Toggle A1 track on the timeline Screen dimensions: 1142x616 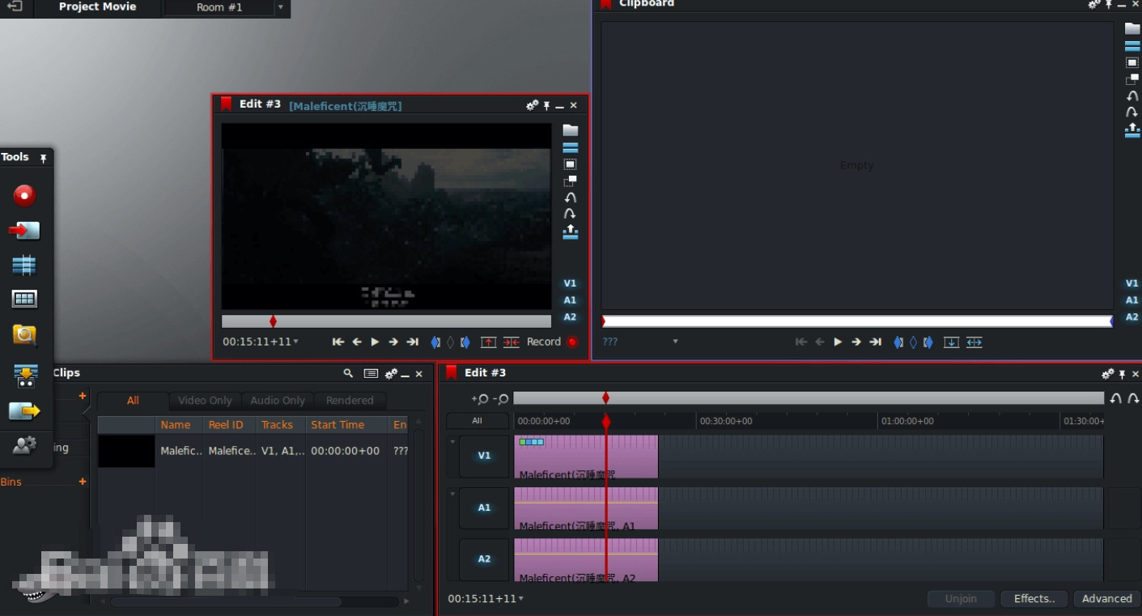point(484,508)
